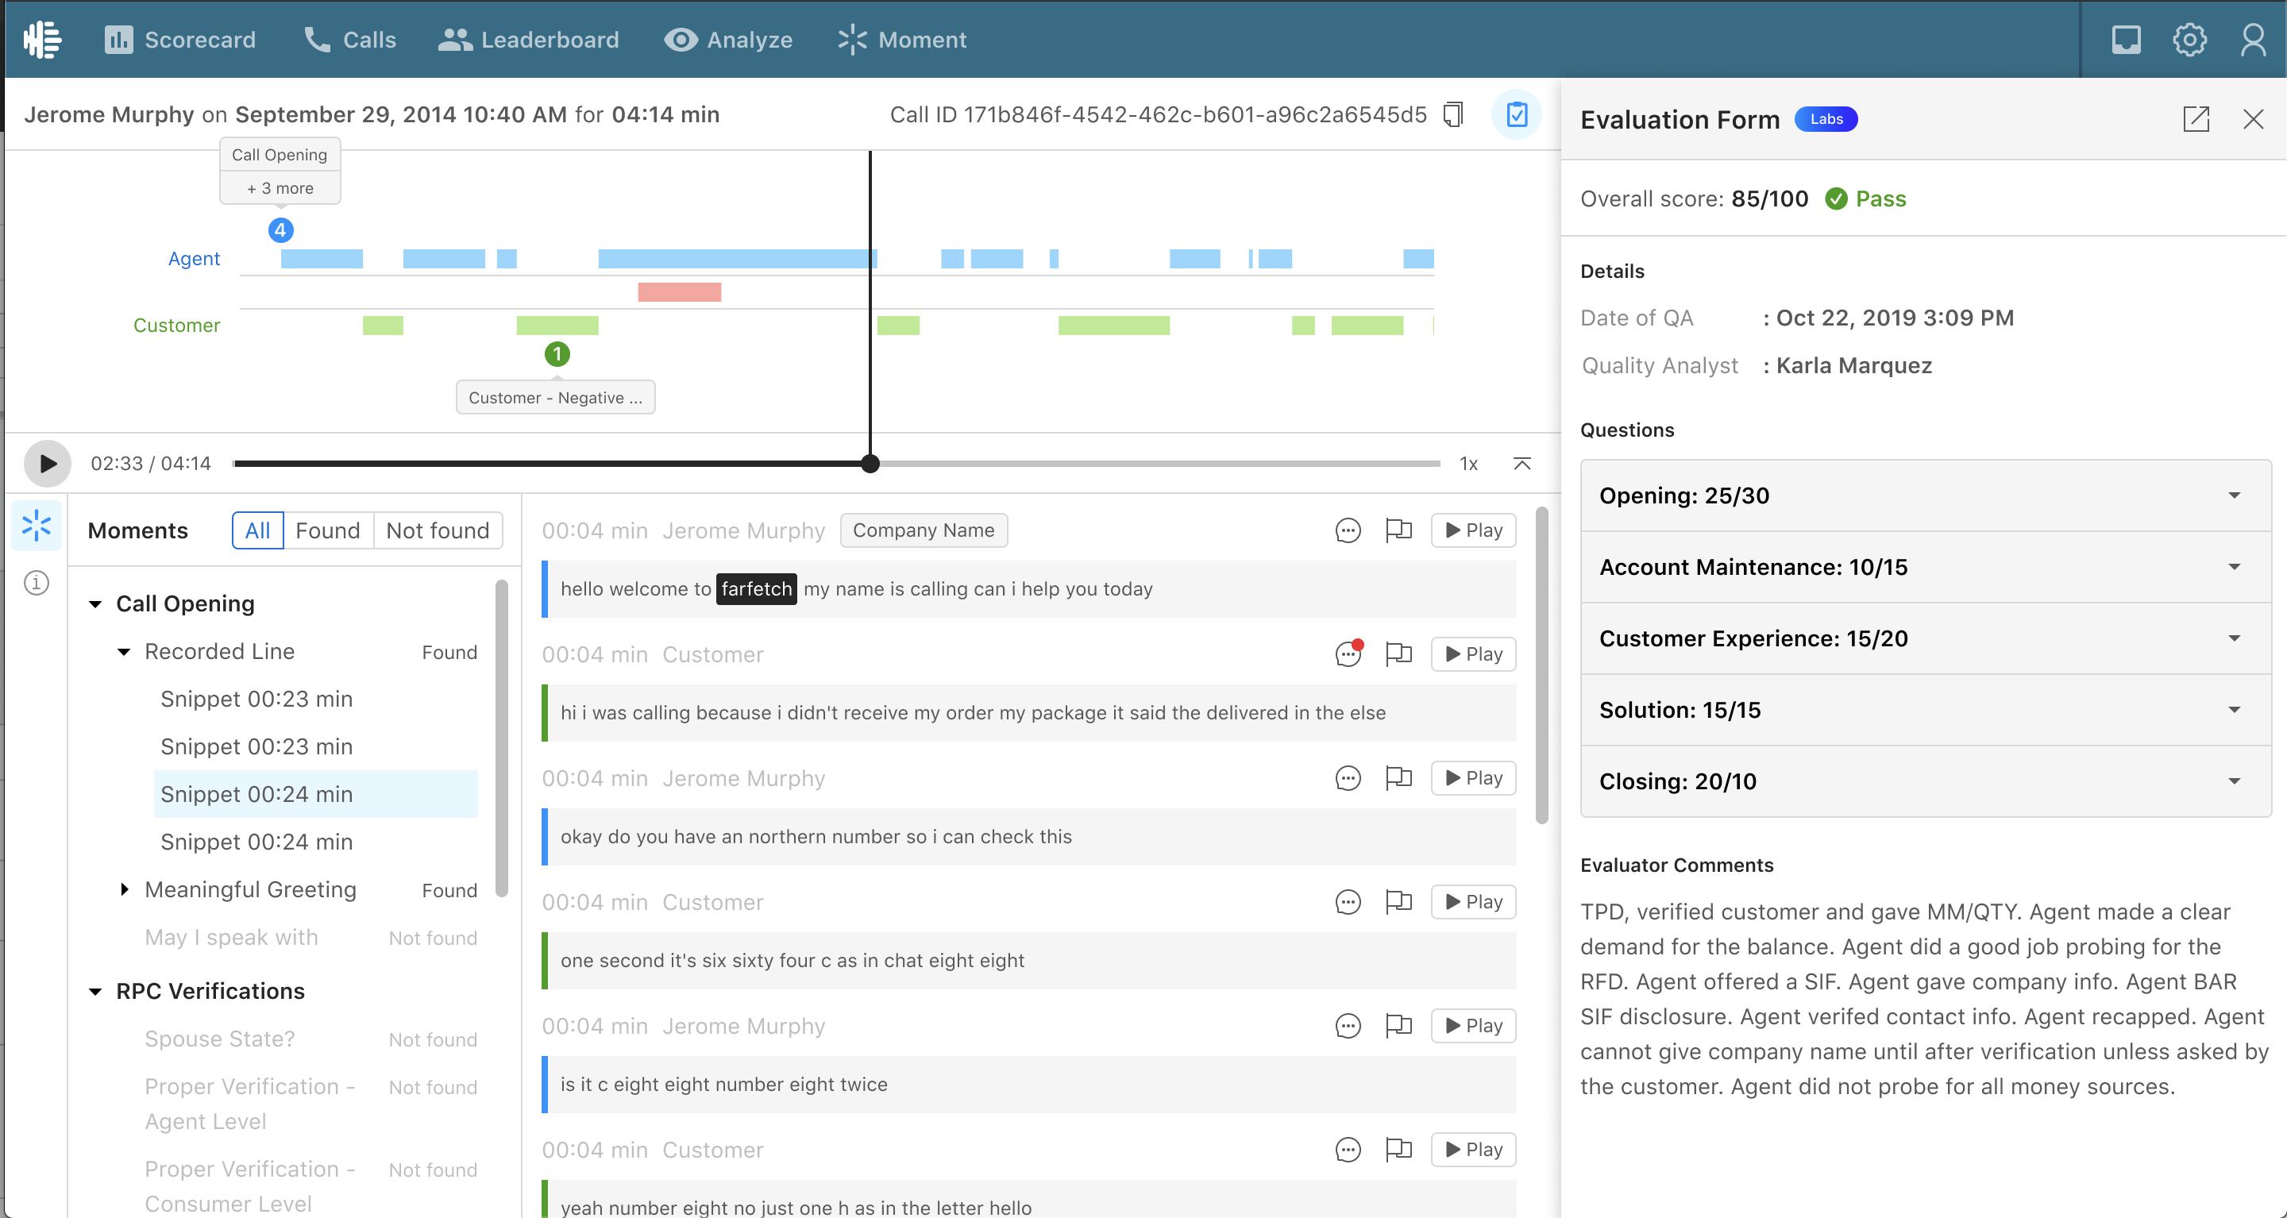Collapse the RPC Verifications group
This screenshot has width=2287, height=1218.
(95, 991)
